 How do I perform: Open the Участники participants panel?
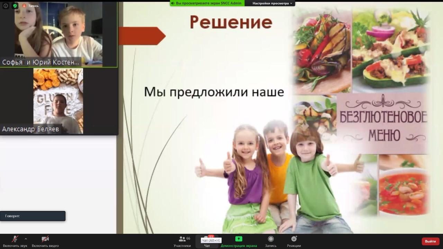(x=182, y=241)
